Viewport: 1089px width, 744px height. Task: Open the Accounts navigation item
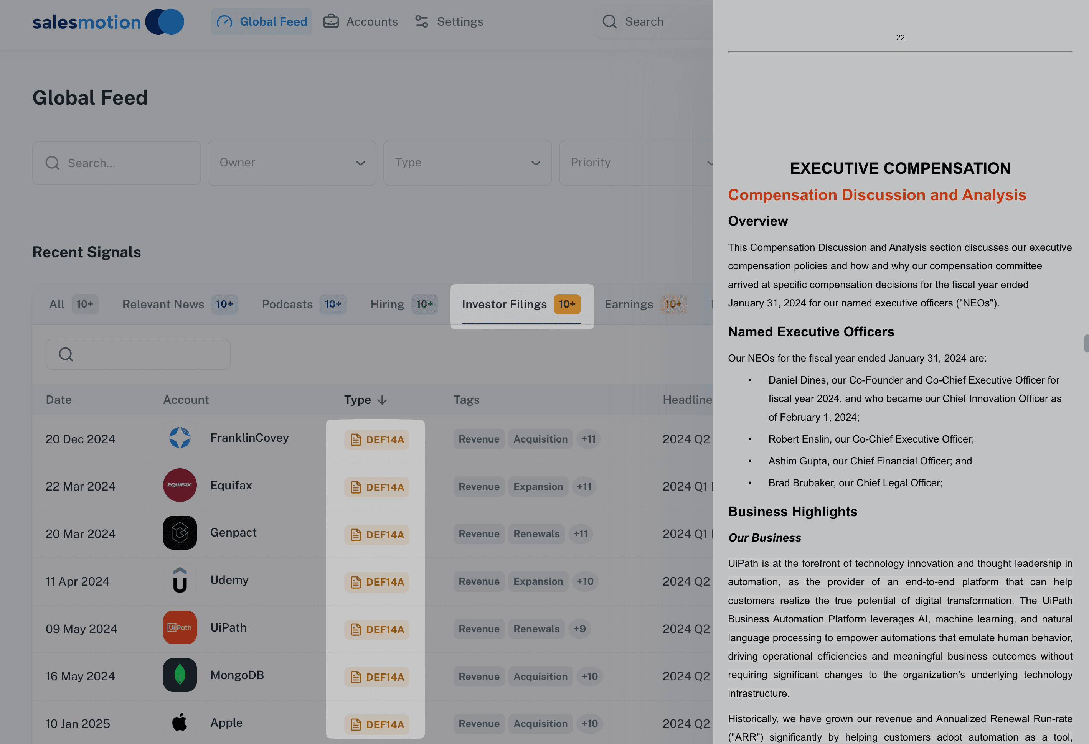361,21
